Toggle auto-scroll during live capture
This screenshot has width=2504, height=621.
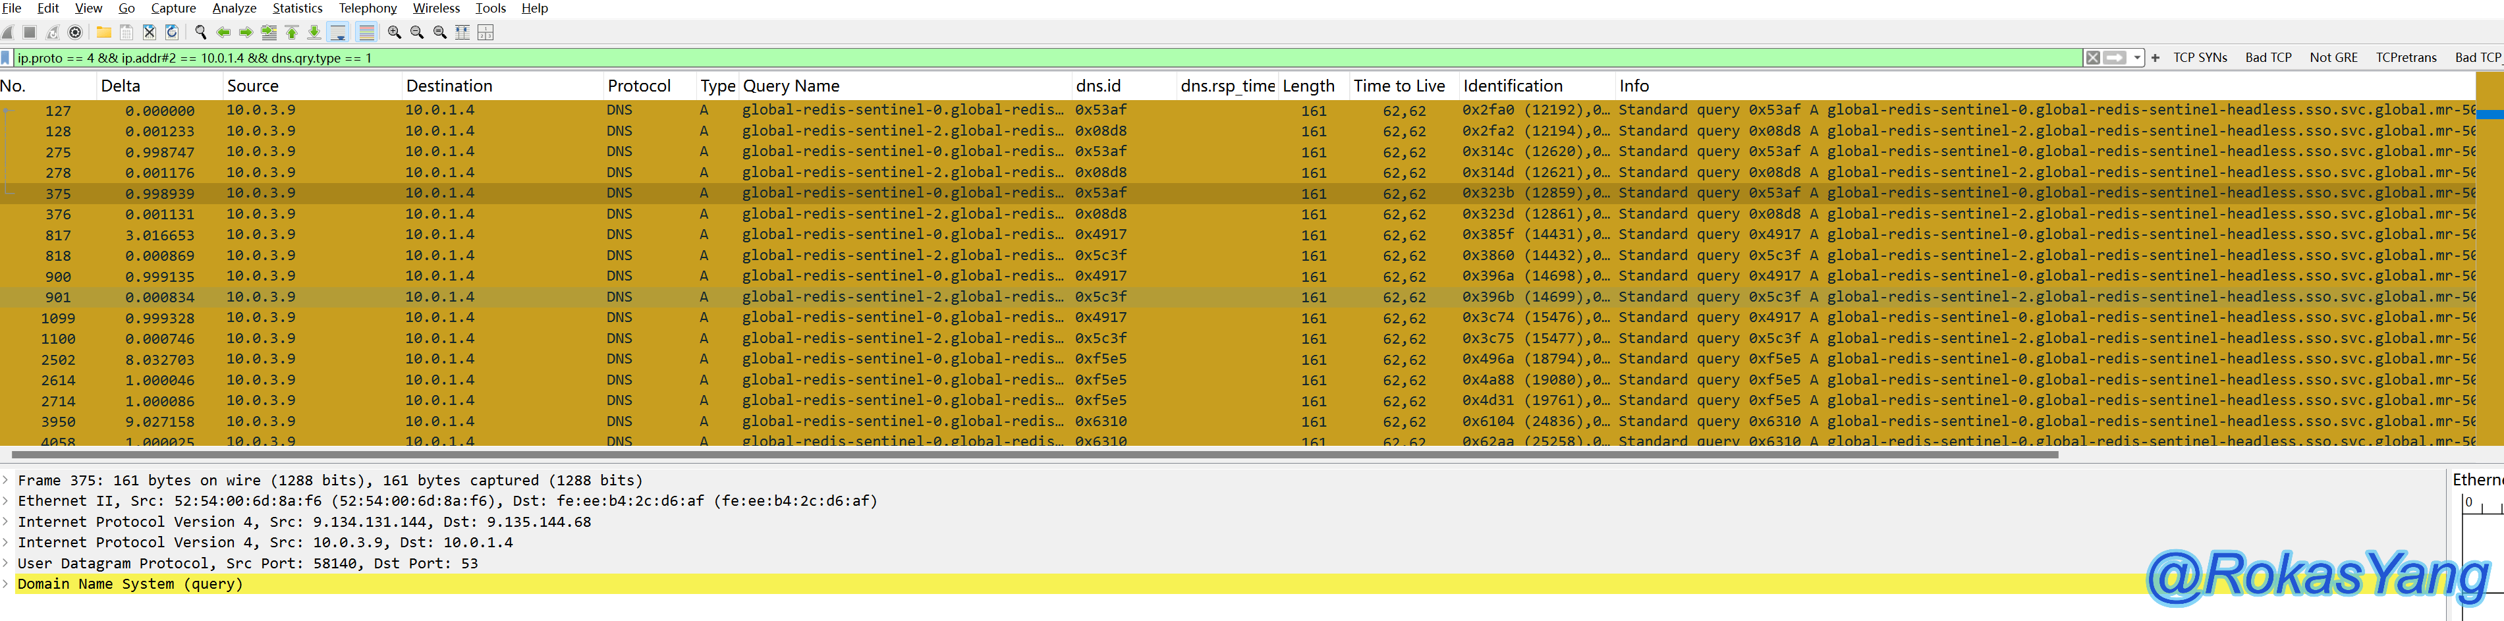tap(338, 32)
